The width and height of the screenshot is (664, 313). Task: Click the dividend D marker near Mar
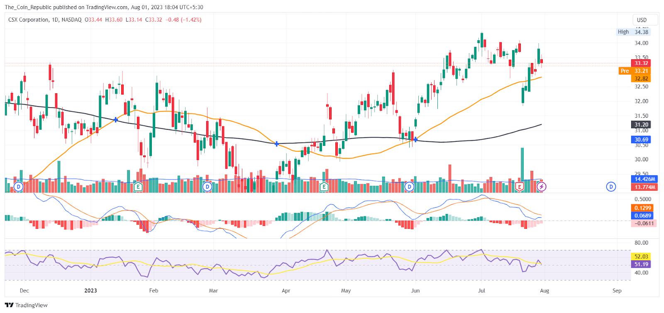tap(207, 187)
